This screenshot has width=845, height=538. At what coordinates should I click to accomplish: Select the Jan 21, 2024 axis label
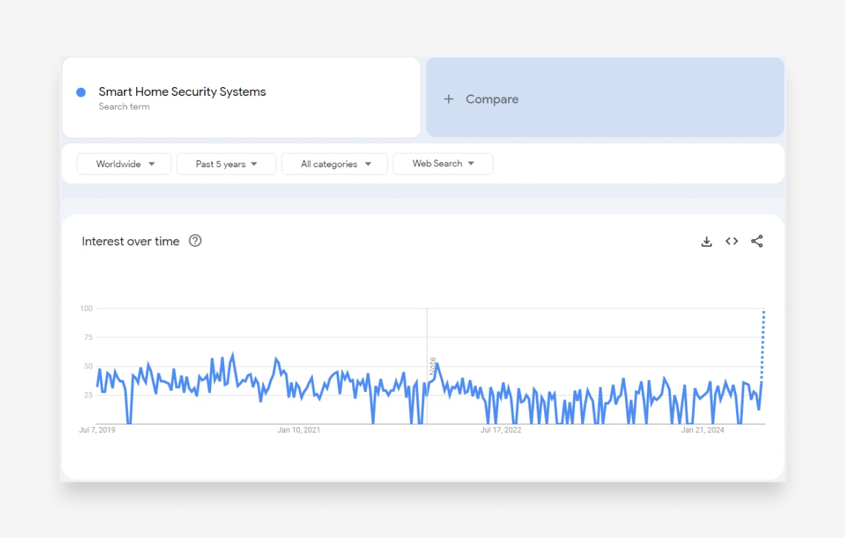[x=702, y=430]
